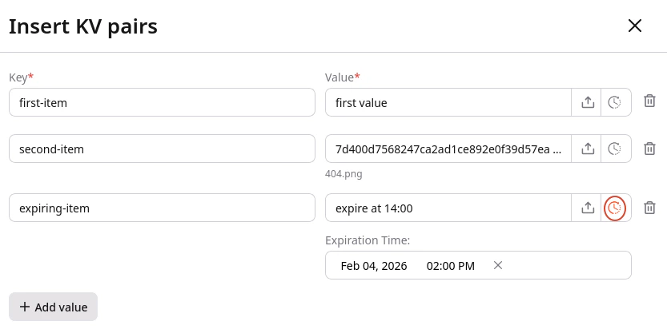Click upload icon for first-item value
The height and width of the screenshot is (333, 667).
click(x=588, y=102)
